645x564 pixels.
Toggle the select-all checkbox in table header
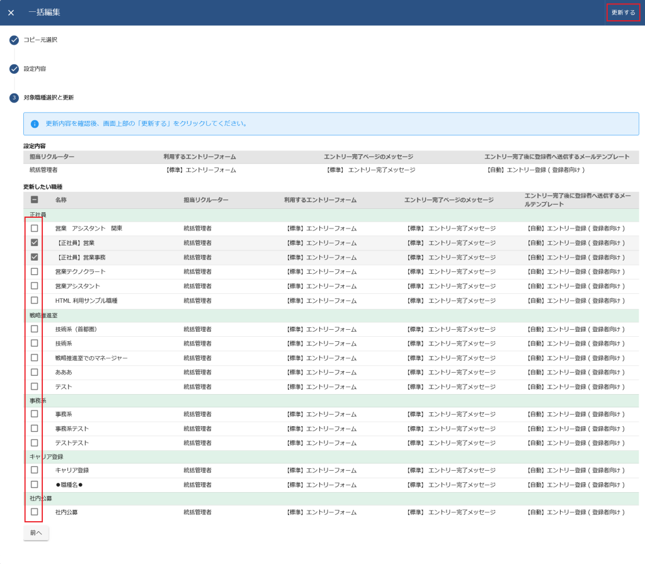[34, 200]
